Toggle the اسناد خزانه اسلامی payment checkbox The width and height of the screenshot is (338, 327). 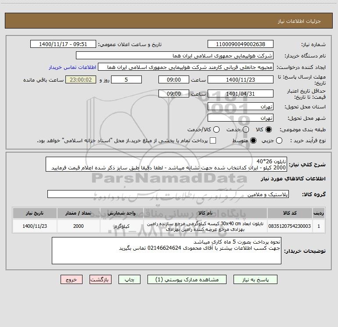coord(213,140)
